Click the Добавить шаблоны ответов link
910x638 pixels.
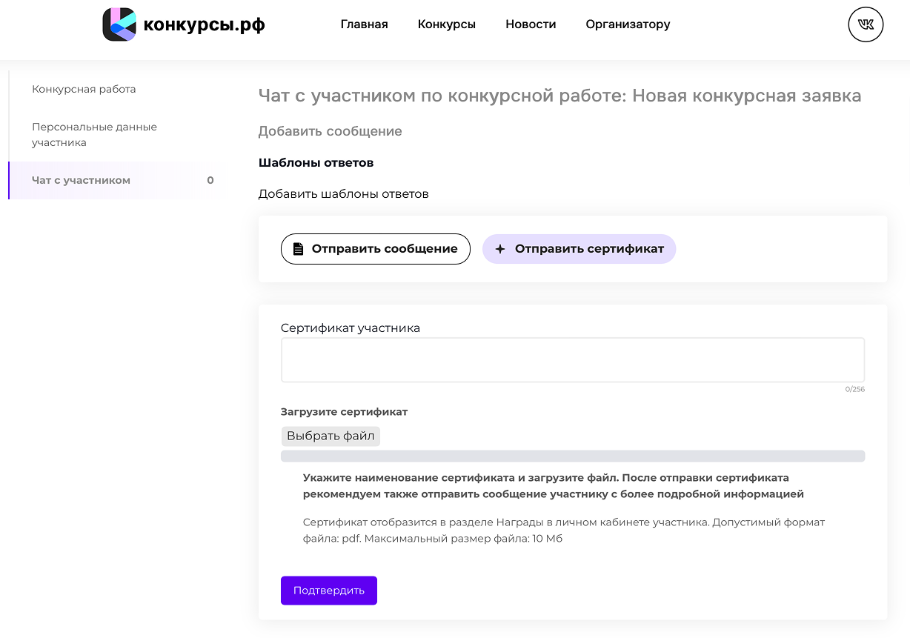coord(343,194)
